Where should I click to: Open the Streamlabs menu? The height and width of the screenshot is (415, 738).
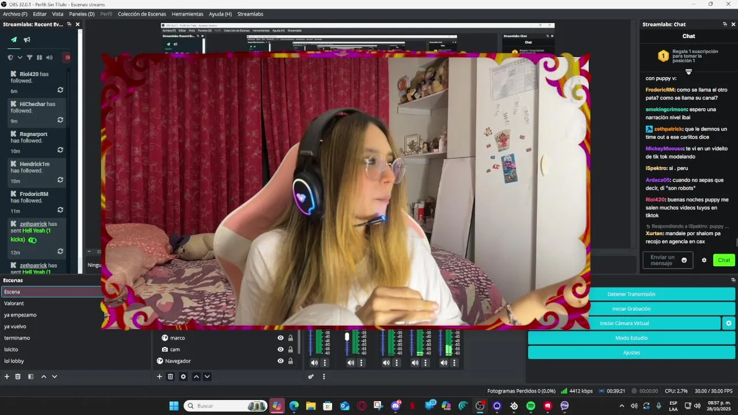(x=250, y=14)
